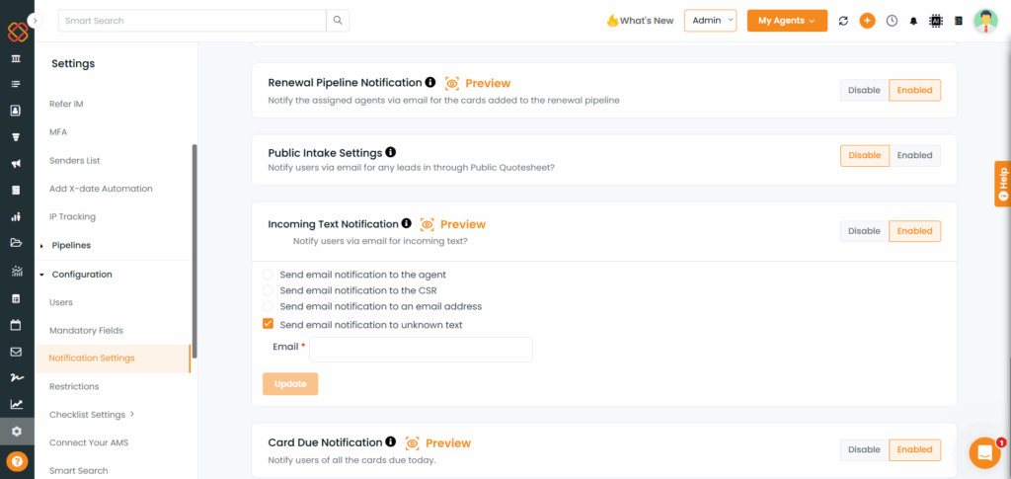Click info icon beside Public Intake Settings
The width and height of the screenshot is (1011, 479).
click(x=390, y=153)
